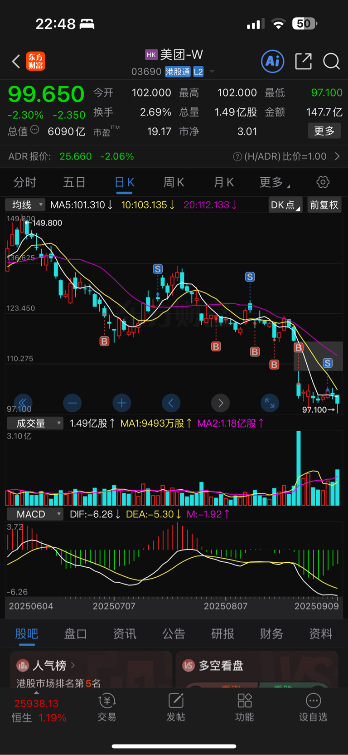Open the 资料 tab
The image size is (348, 755).
click(x=320, y=633)
